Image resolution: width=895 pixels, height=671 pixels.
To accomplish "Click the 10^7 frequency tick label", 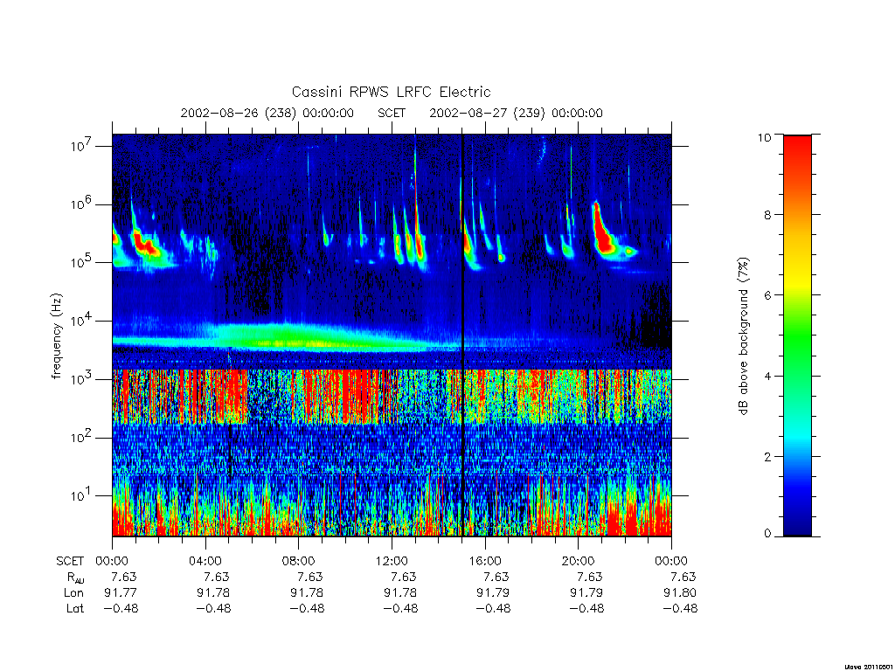I will coord(81,144).
